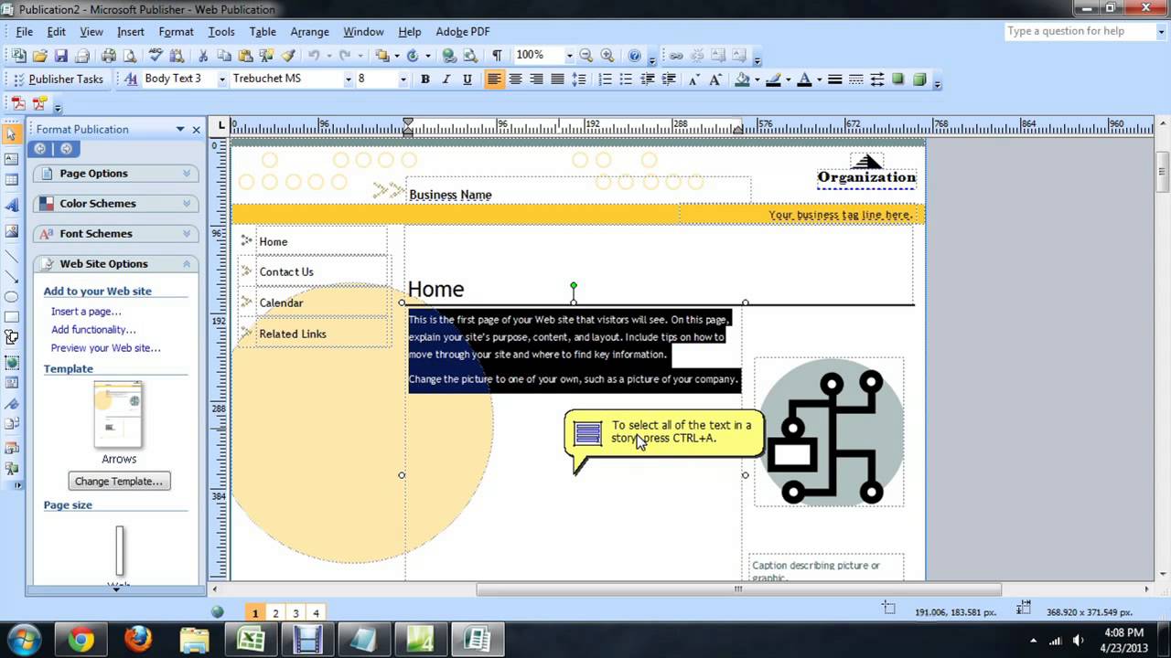
Task: Click the Arrows template thumbnail
Action: point(119,414)
